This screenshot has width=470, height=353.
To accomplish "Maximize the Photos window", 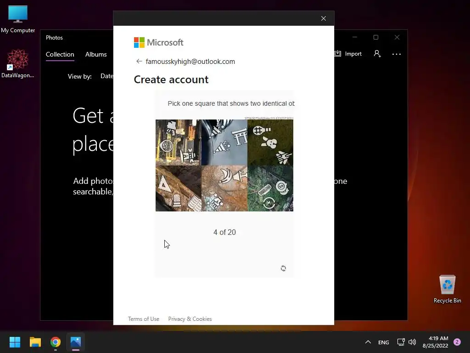I will [375, 37].
